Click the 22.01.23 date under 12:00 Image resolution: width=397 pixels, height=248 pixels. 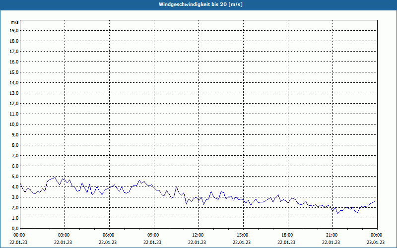point(197,242)
